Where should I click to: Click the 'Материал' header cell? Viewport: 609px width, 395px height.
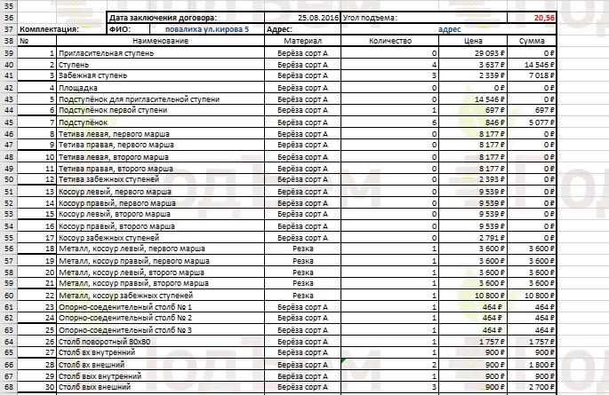pyautogui.click(x=302, y=41)
